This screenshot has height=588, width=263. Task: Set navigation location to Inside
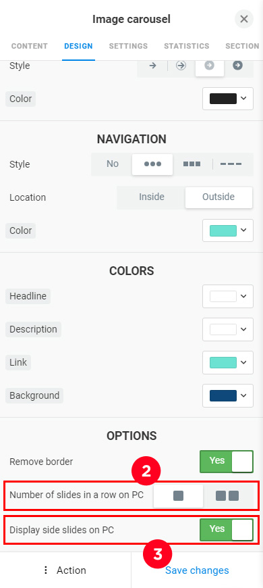tap(152, 197)
